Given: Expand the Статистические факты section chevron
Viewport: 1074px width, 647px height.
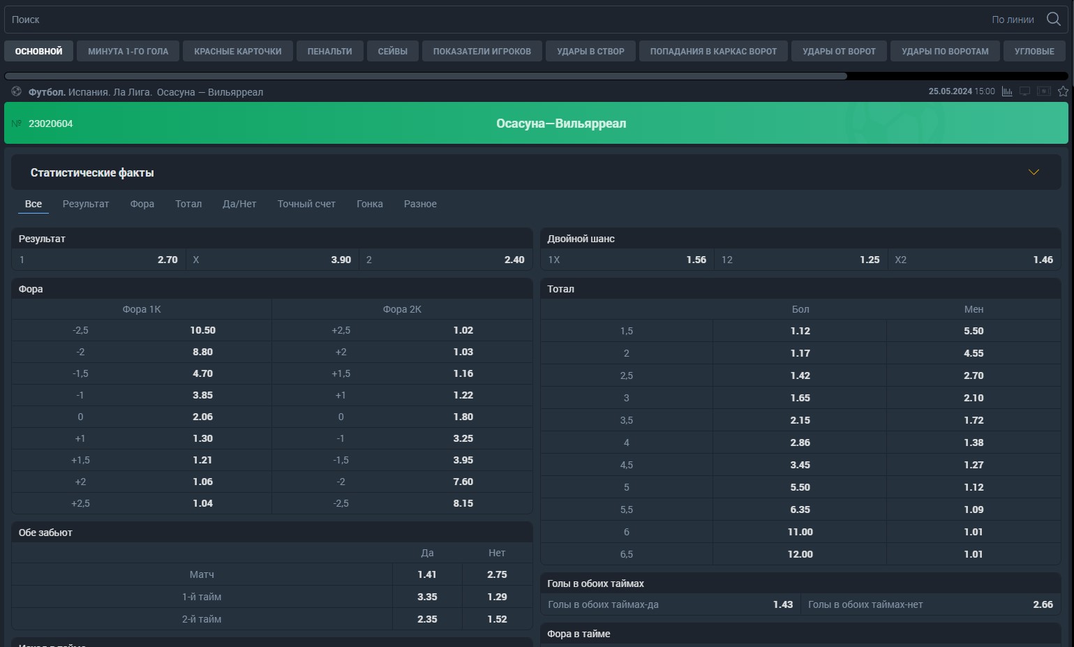Looking at the screenshot, I should [x=1034, y=172].
